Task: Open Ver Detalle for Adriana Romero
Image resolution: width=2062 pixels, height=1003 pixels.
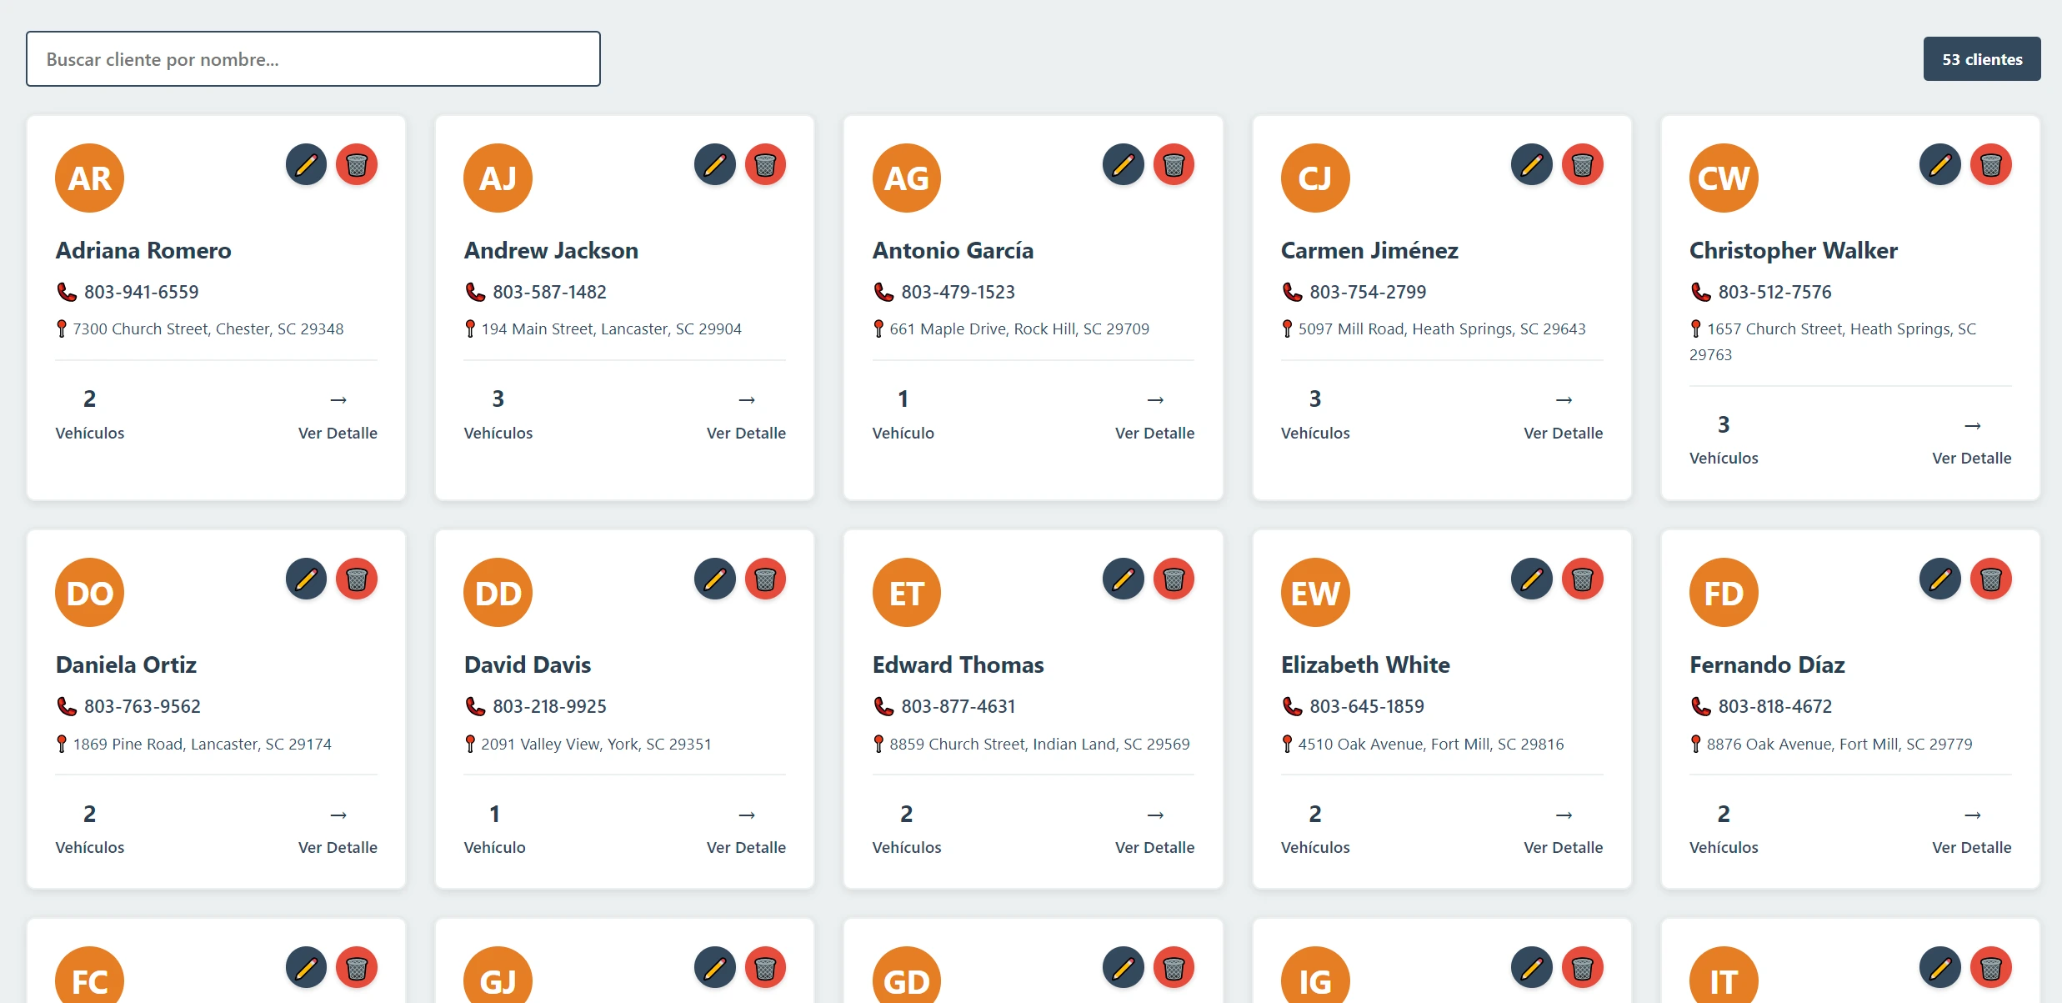Action: 338,414
